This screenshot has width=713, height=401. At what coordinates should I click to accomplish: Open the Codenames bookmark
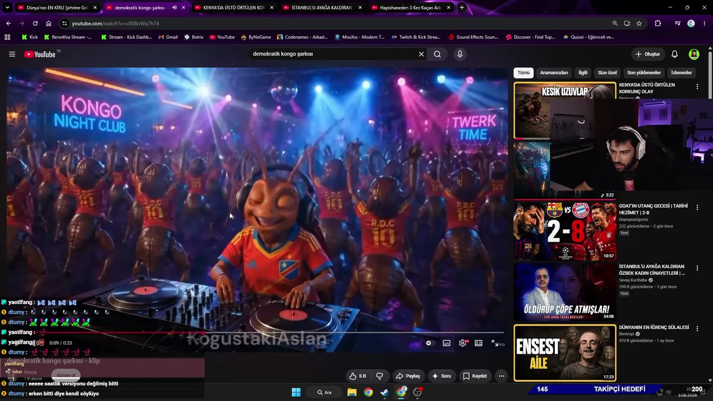(x=302, y=37)
